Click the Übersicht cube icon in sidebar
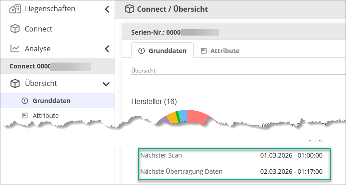Image resolution: width=346 pixels, height=185 pixels. pyautogui.click(x=15, y=84)
